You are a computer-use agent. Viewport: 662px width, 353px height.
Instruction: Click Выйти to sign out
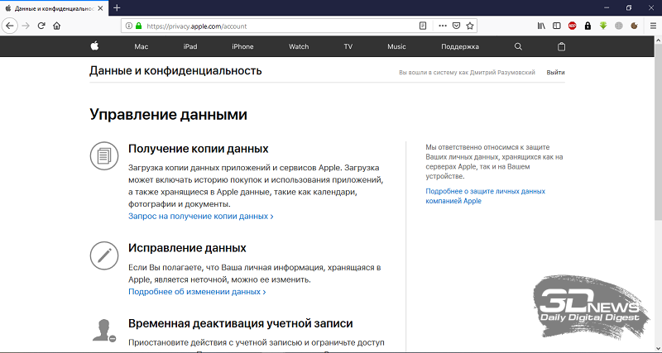555,72
